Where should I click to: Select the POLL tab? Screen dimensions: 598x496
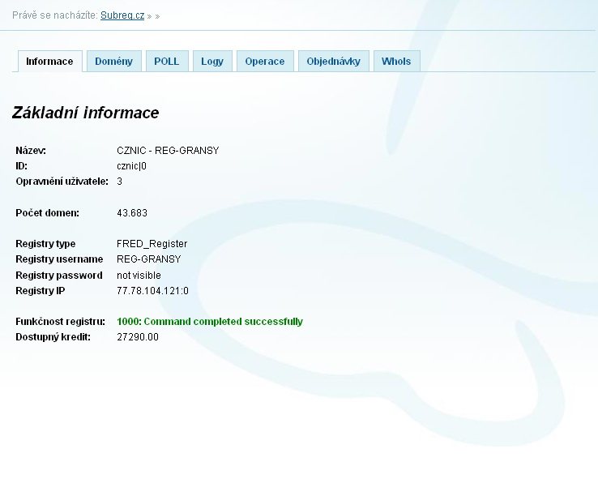[166, 62]
